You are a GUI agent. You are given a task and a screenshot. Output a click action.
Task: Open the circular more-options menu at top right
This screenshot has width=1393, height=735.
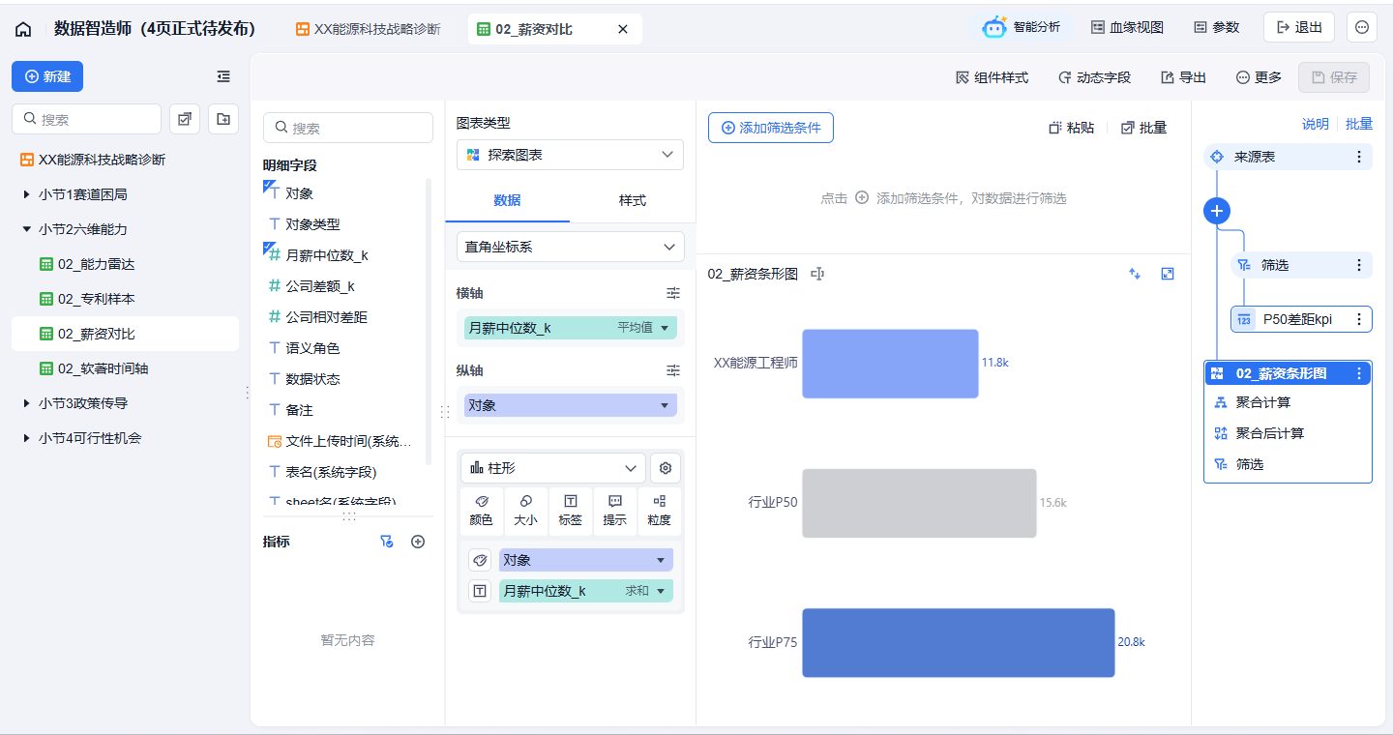pyautogui.click(x=1362, y=27)
